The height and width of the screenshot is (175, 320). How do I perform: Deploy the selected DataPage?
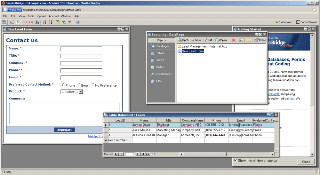pos(221,40)
